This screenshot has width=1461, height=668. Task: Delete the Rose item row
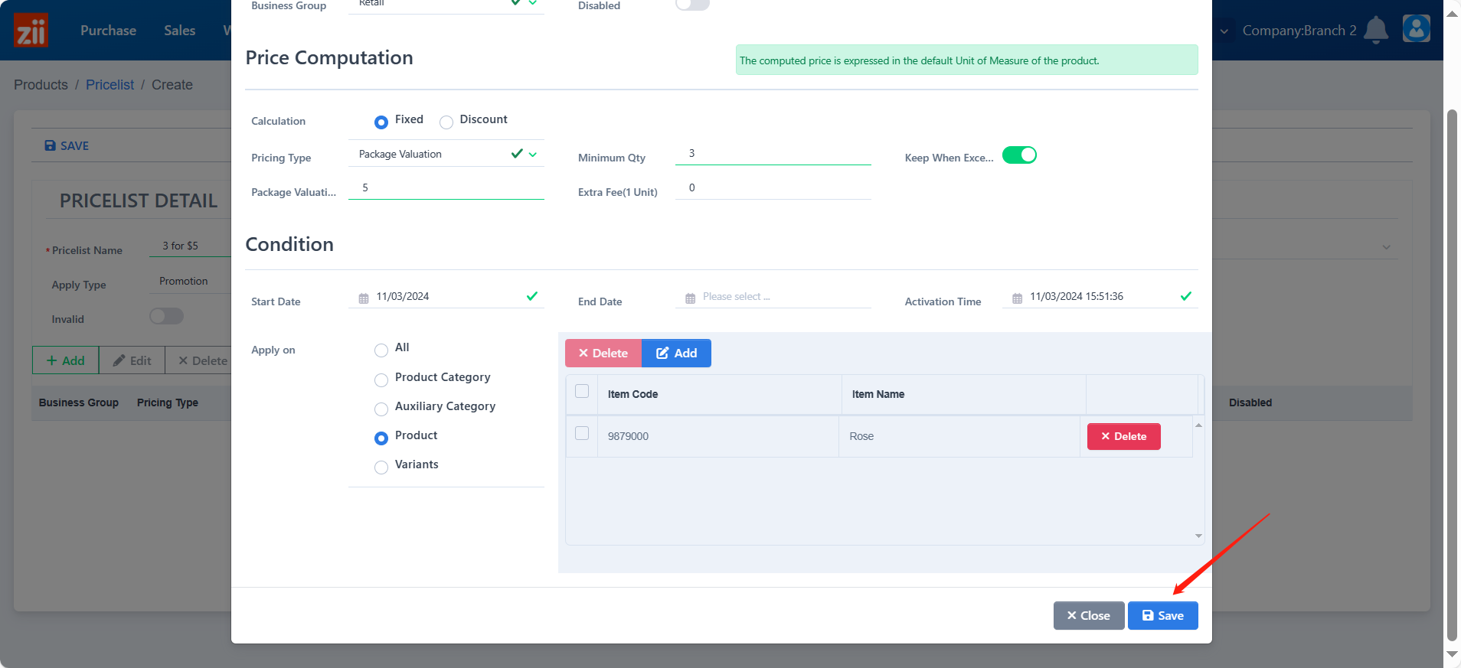1123,436
